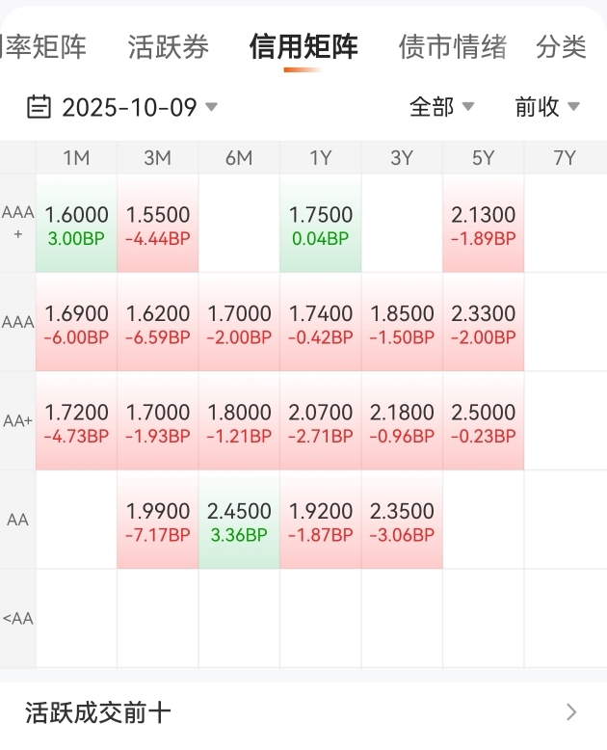Select the AAA 5Y cell showing 2.3300

(x=484, y=323)
